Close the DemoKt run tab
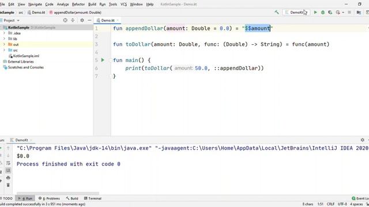Screen dimensions: 369x207 tap(31, 140)
